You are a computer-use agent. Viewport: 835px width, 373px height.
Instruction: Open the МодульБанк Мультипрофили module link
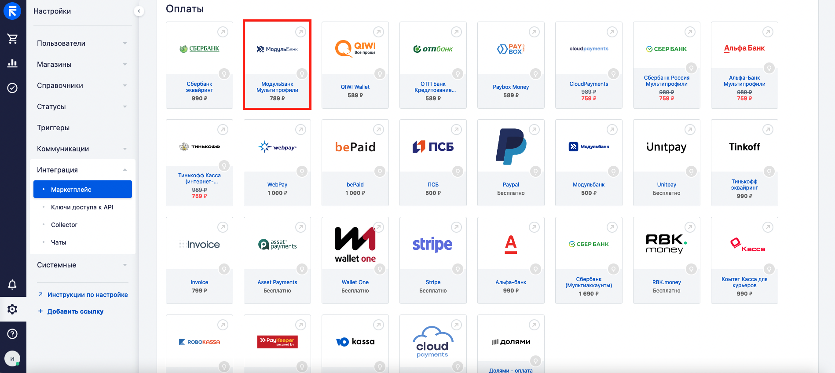pyautogui.click(x=277, y=87)
